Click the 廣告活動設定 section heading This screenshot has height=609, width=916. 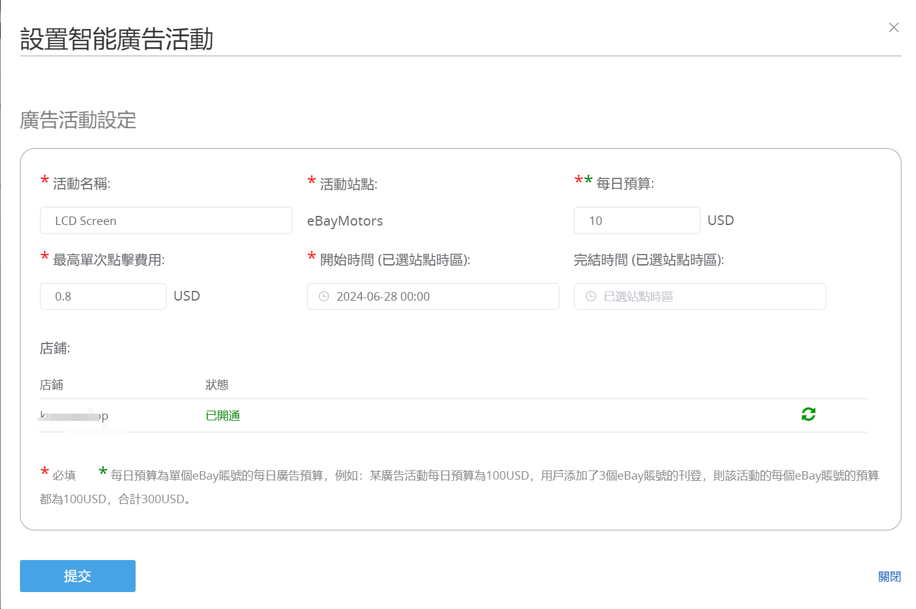pyautogui.click(x=78, y=120)
